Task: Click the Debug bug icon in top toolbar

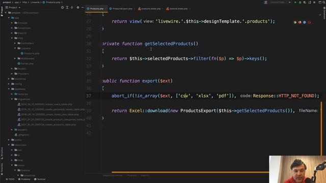Action: (300, 2)
